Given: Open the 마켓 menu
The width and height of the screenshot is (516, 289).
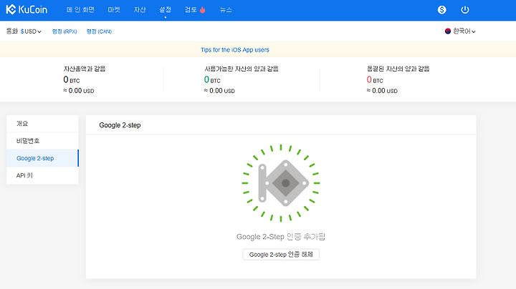Looking at the screenshot, I should (x=114, y=10).
